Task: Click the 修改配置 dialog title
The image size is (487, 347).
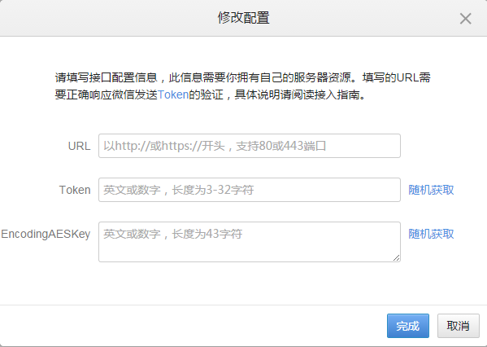Action: (x=243, y=18)
